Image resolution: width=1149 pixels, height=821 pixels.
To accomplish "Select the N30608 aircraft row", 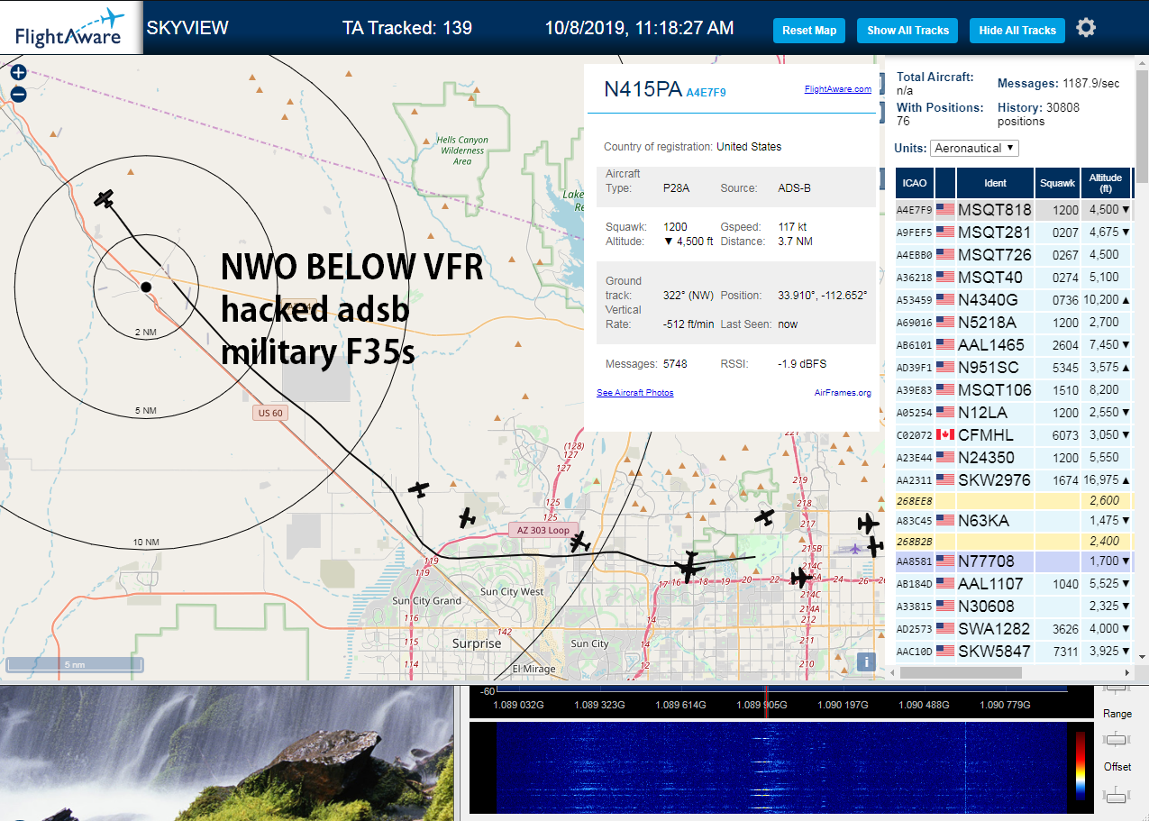I will [x=1013, y=607].
